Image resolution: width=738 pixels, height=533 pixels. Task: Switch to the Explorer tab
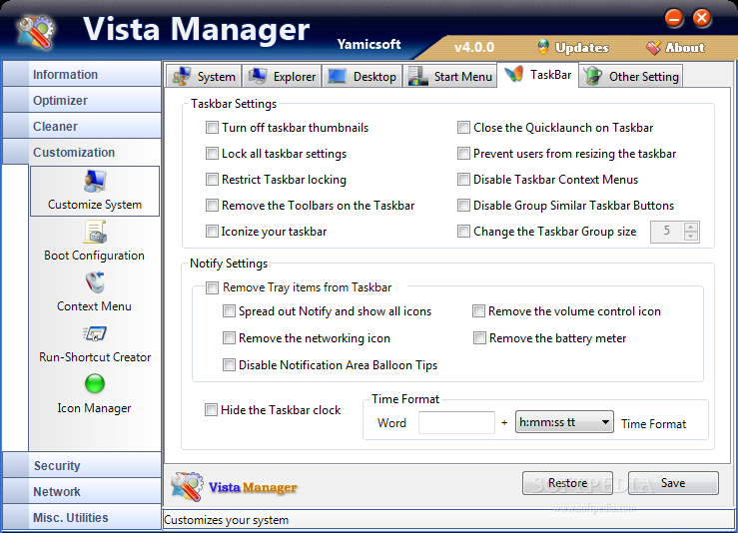click(282, 76)
